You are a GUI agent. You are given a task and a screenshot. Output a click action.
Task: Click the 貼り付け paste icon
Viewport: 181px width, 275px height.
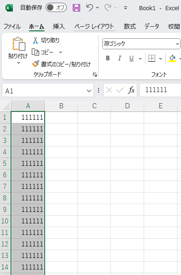tap(19, 44)
